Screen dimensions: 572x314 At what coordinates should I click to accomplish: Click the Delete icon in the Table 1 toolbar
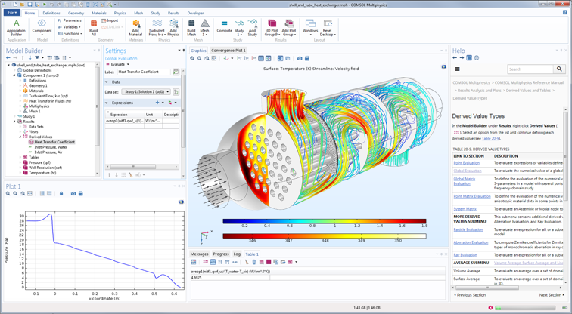point(254,262)
